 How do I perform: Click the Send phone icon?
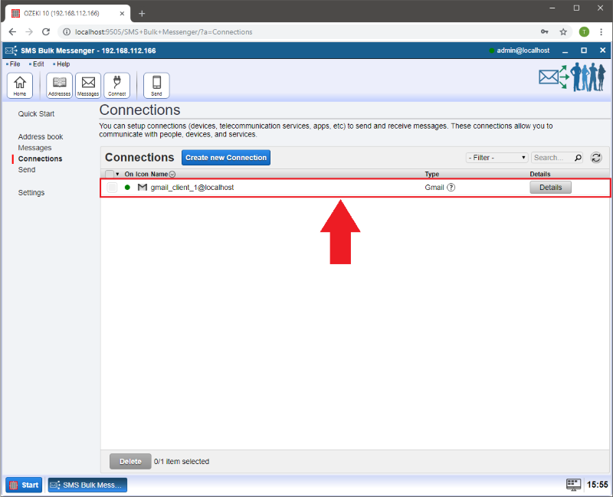pyautogui.click(x=156, y=85)
